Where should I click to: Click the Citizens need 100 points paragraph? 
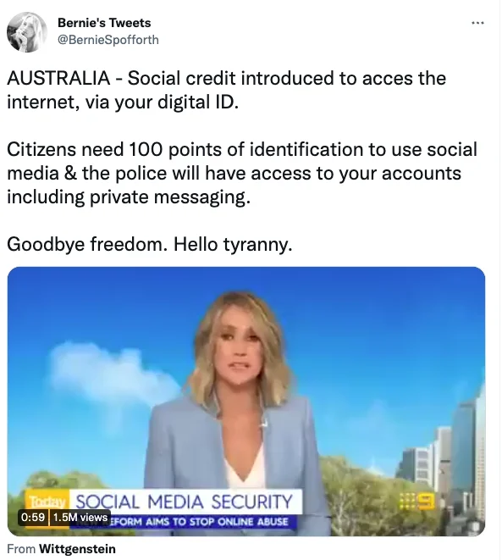(x=242, y=173)
